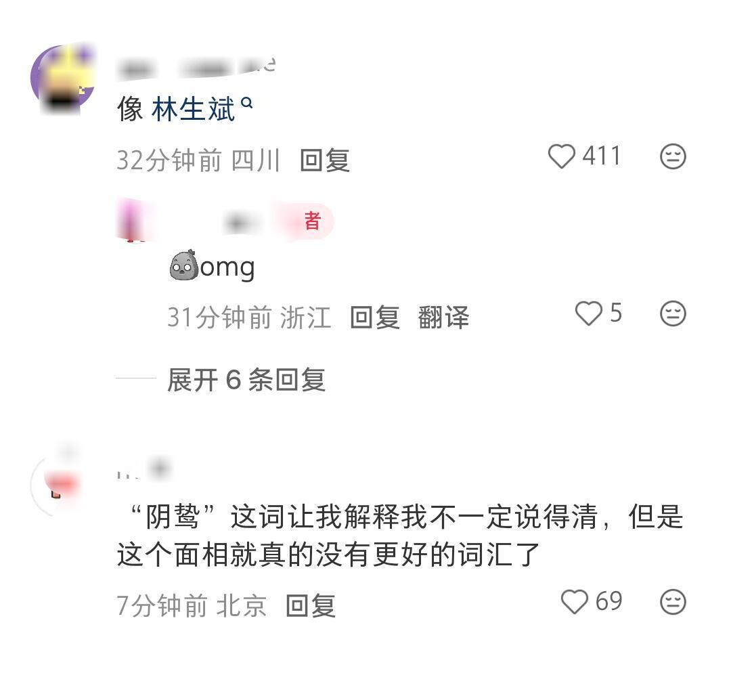This screenshot has height=673, width=731.
Task: Reply to the 'omg' comment from 浙江
Action: 375,318
